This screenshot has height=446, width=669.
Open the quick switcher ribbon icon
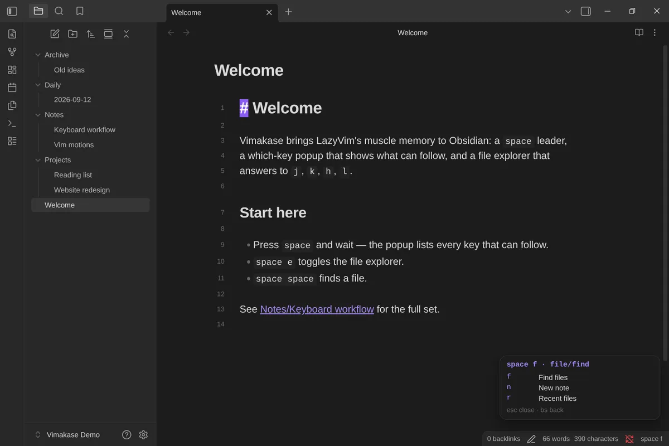coord(12,34)
